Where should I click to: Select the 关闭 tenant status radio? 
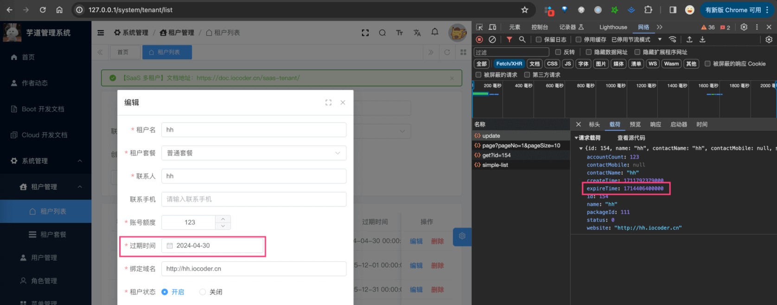coord(203,292)
